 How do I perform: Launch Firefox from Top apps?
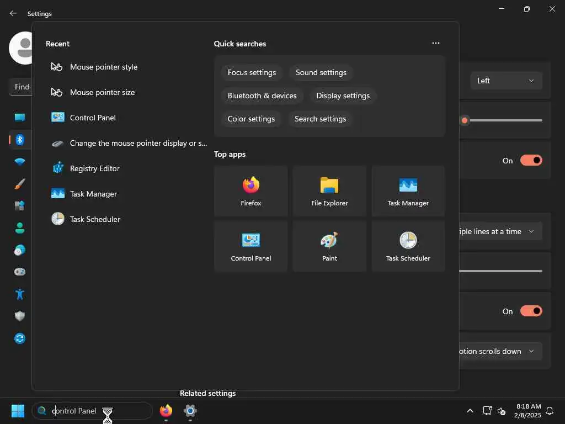click(x=251, y=191)
